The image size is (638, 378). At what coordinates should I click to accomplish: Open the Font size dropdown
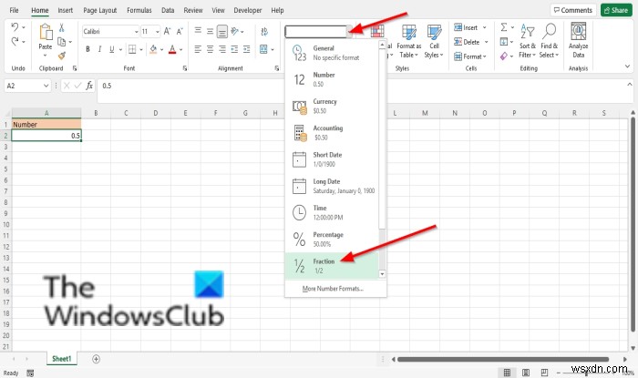(158, 32)
